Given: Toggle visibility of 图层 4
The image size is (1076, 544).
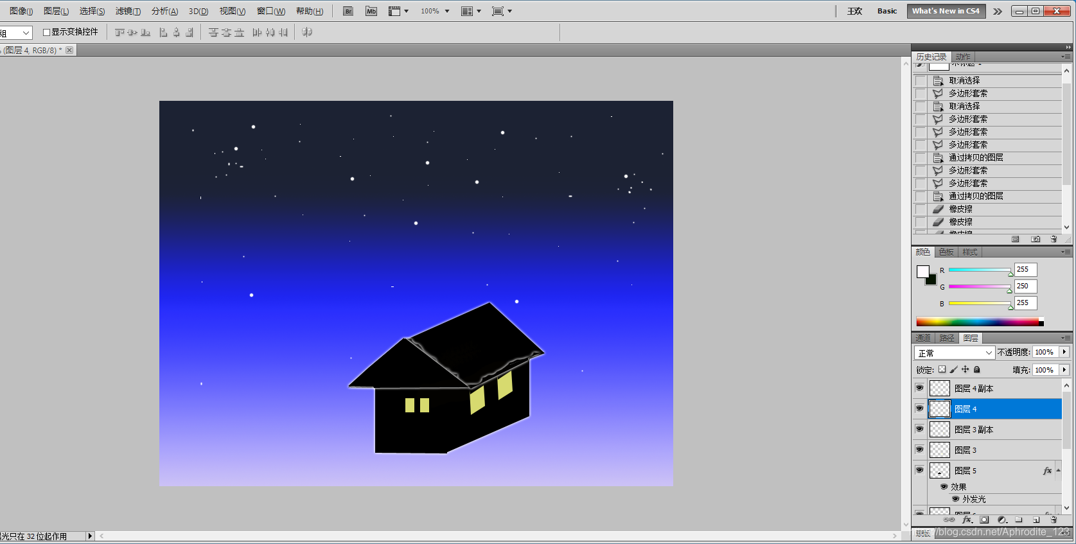Looking at the screenshot, I should [x=919, y=408].
